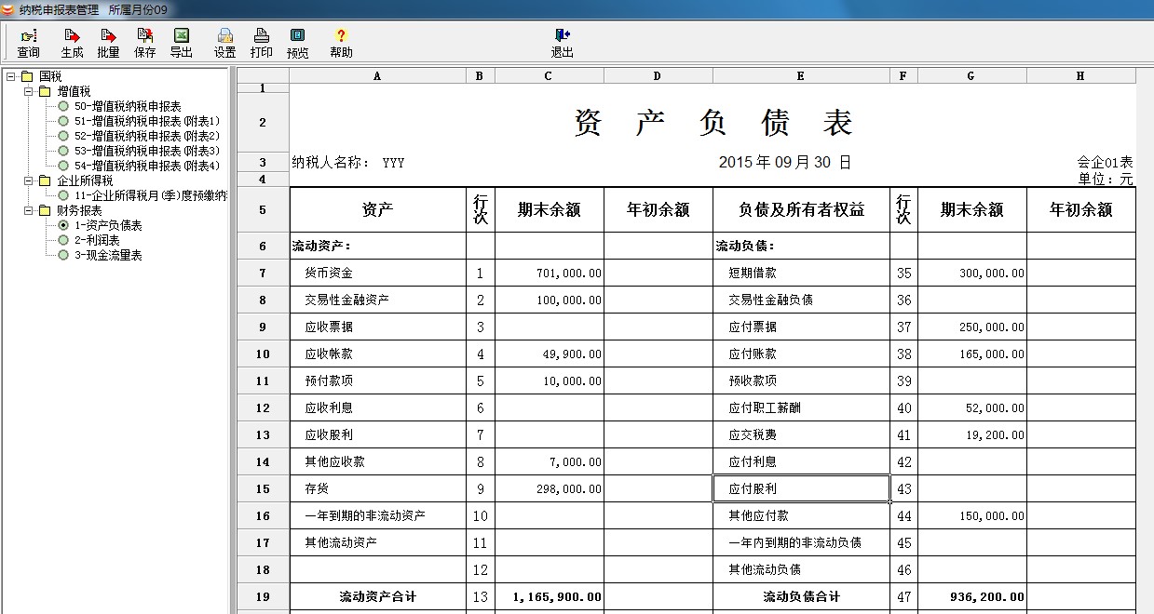Select the 1-资产负债表 radio option
Viewport: 1154px width, 614px height.
[x=63, y=225]
